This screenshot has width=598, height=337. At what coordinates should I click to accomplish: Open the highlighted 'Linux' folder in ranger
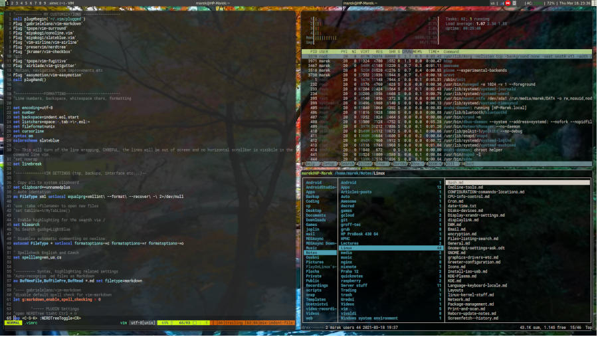[391, 248]
